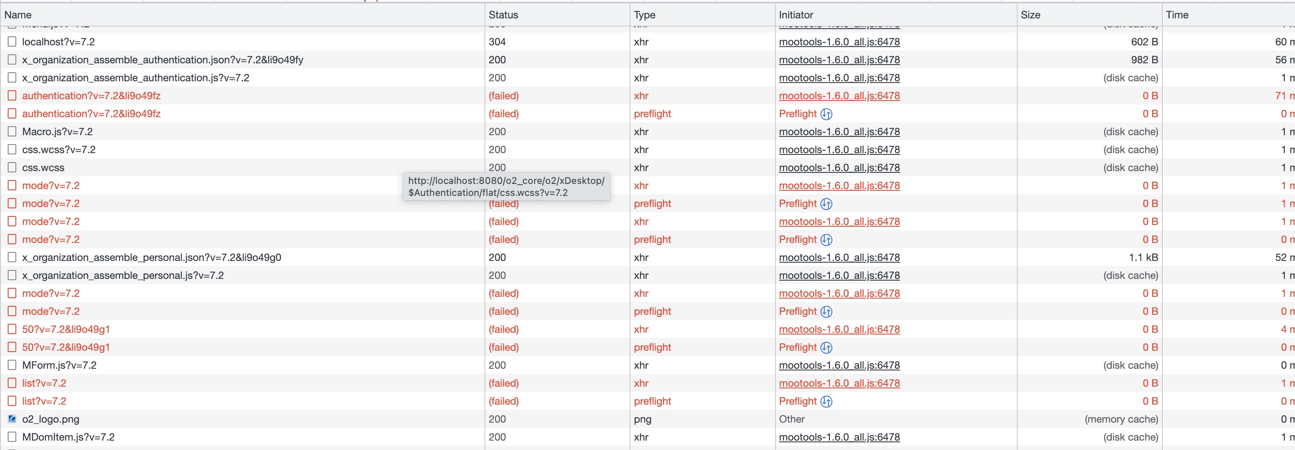Sort requests by the Name column header
Viewport: 1295px width, 450px height.
tap(18, 15)
